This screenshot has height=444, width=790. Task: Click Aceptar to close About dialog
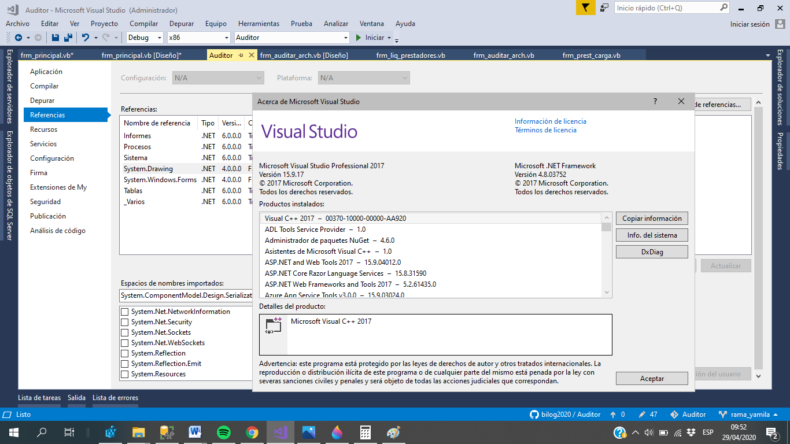652,379
